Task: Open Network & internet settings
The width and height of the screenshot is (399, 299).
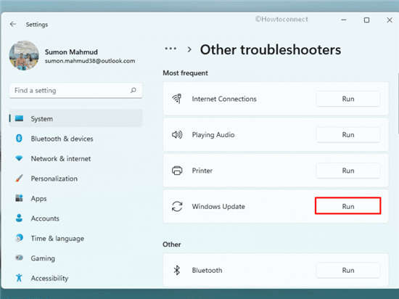Action: coord(75,158)
